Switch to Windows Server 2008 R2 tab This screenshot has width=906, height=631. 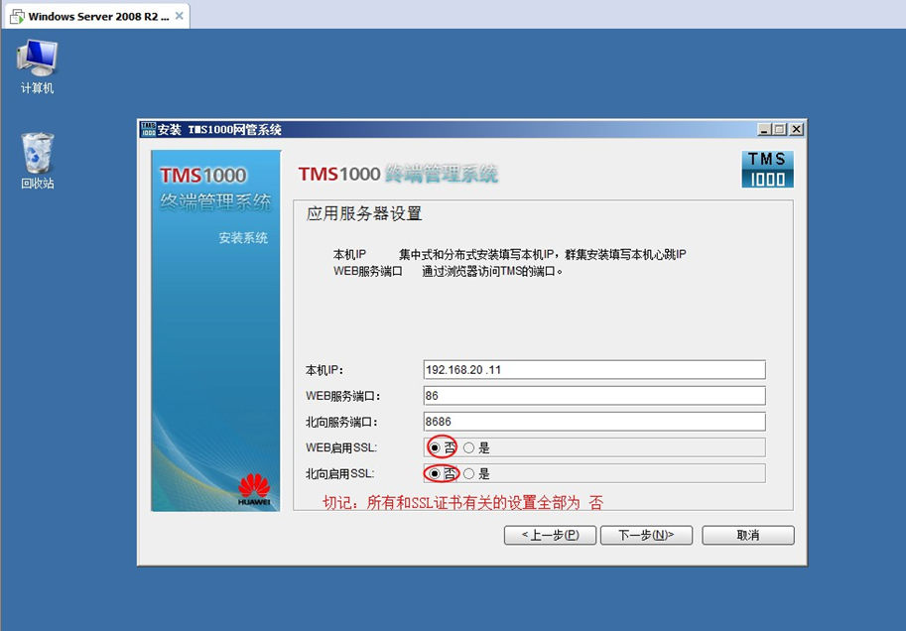pyautogui.click(x=97, y=16)
